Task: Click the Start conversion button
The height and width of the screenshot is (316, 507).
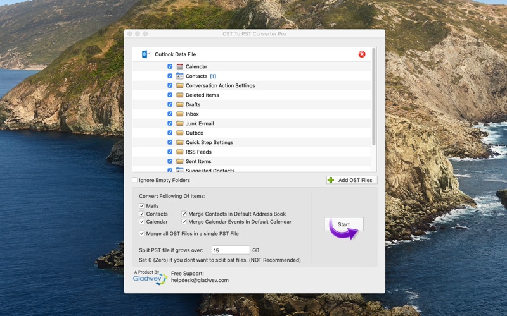Action: pos(343,224)
